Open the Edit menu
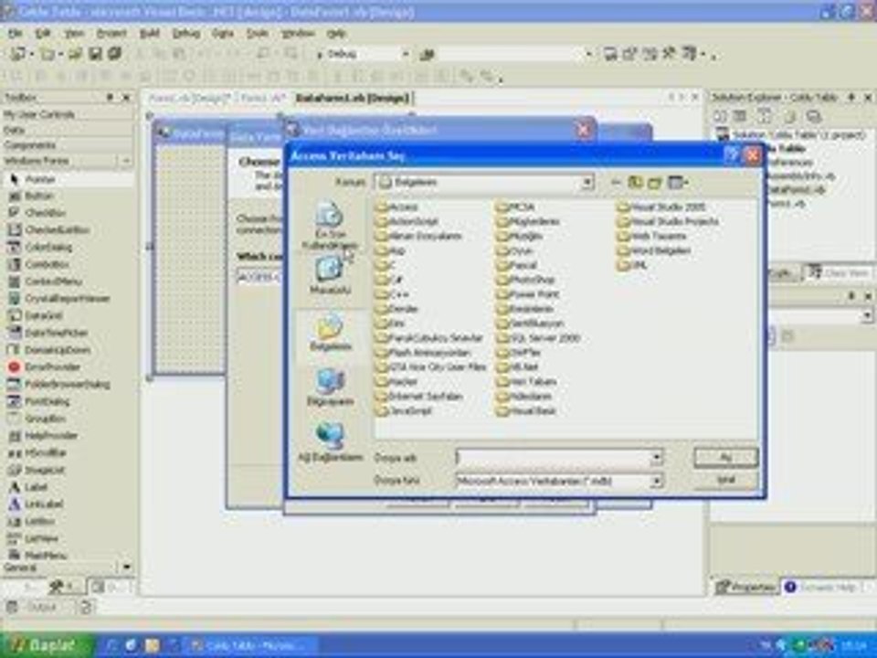 pos(43,34)
